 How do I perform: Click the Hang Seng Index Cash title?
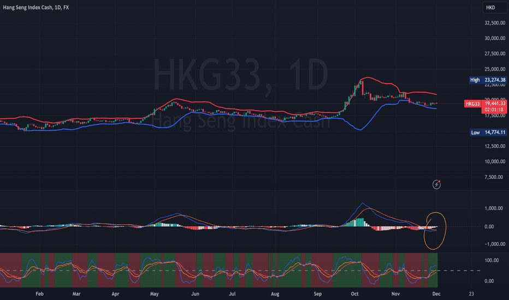[x=35, y=7]
